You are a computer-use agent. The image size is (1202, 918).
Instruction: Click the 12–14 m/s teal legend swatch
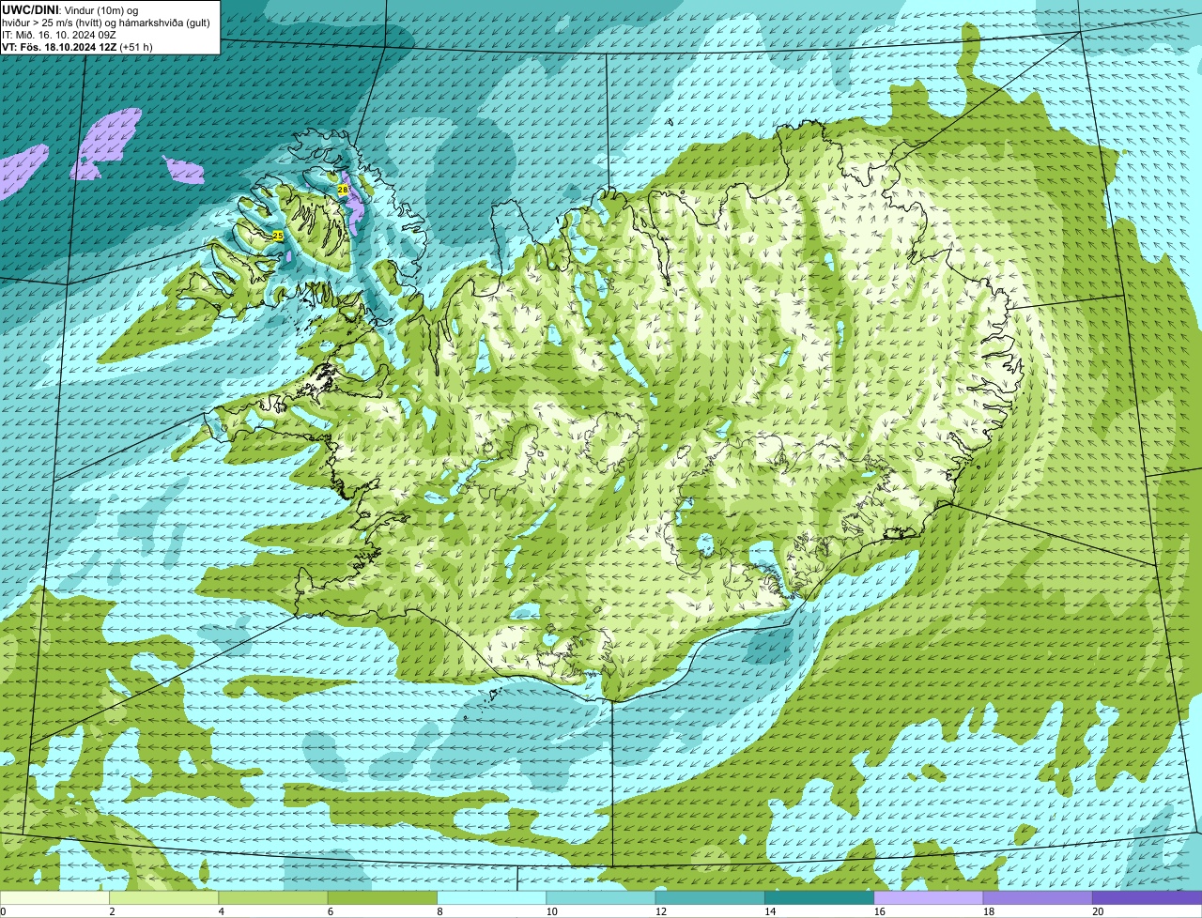click(710, 898)
